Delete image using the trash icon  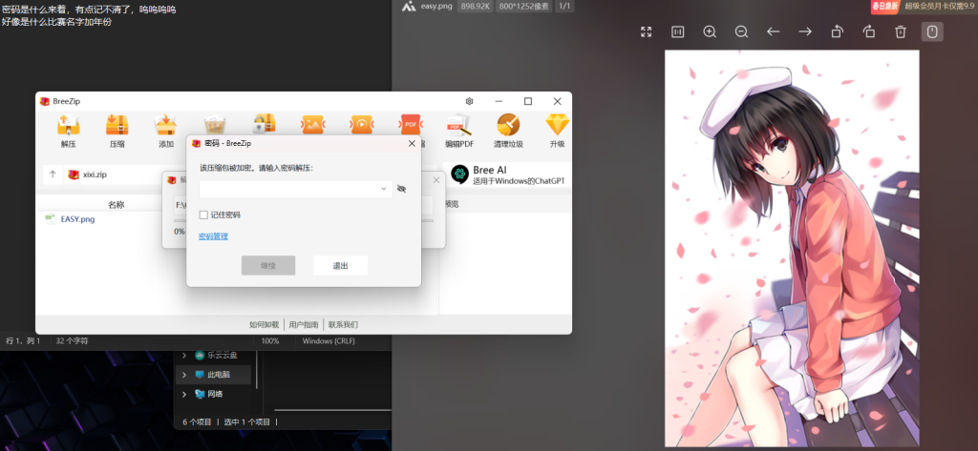coord(900,31)
